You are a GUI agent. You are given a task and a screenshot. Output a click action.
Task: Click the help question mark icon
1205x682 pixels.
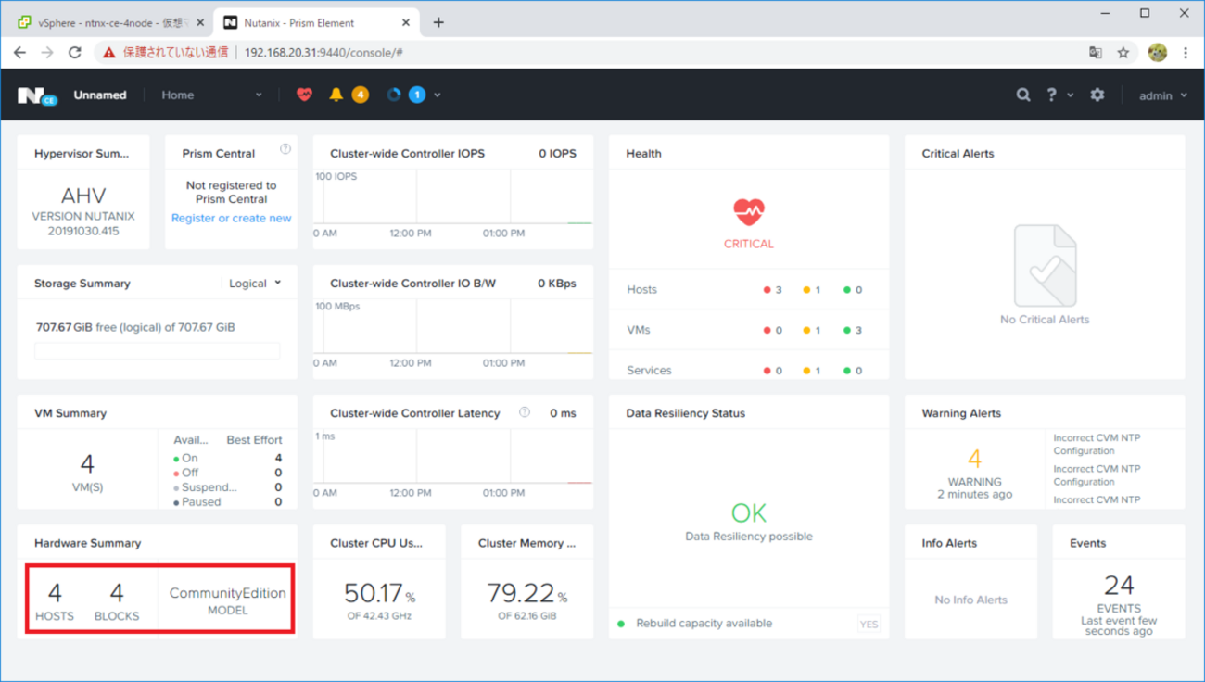(x=1051, y=95)
